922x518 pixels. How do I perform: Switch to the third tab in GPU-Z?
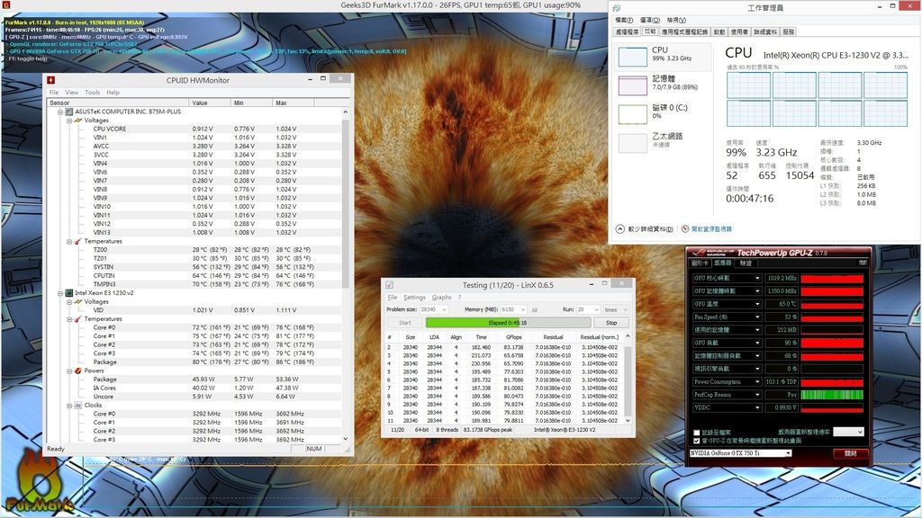coord(746,263)
